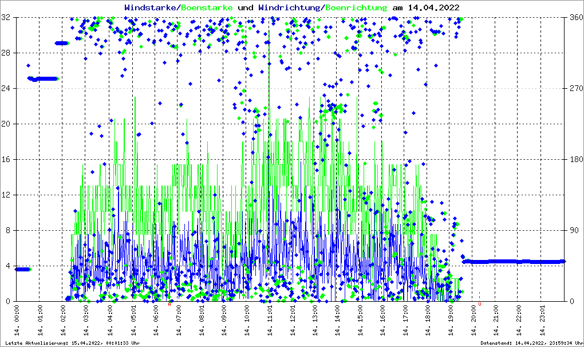Click the '14. 00:00' time label
The image size is (584, 347).
point(17,320)
